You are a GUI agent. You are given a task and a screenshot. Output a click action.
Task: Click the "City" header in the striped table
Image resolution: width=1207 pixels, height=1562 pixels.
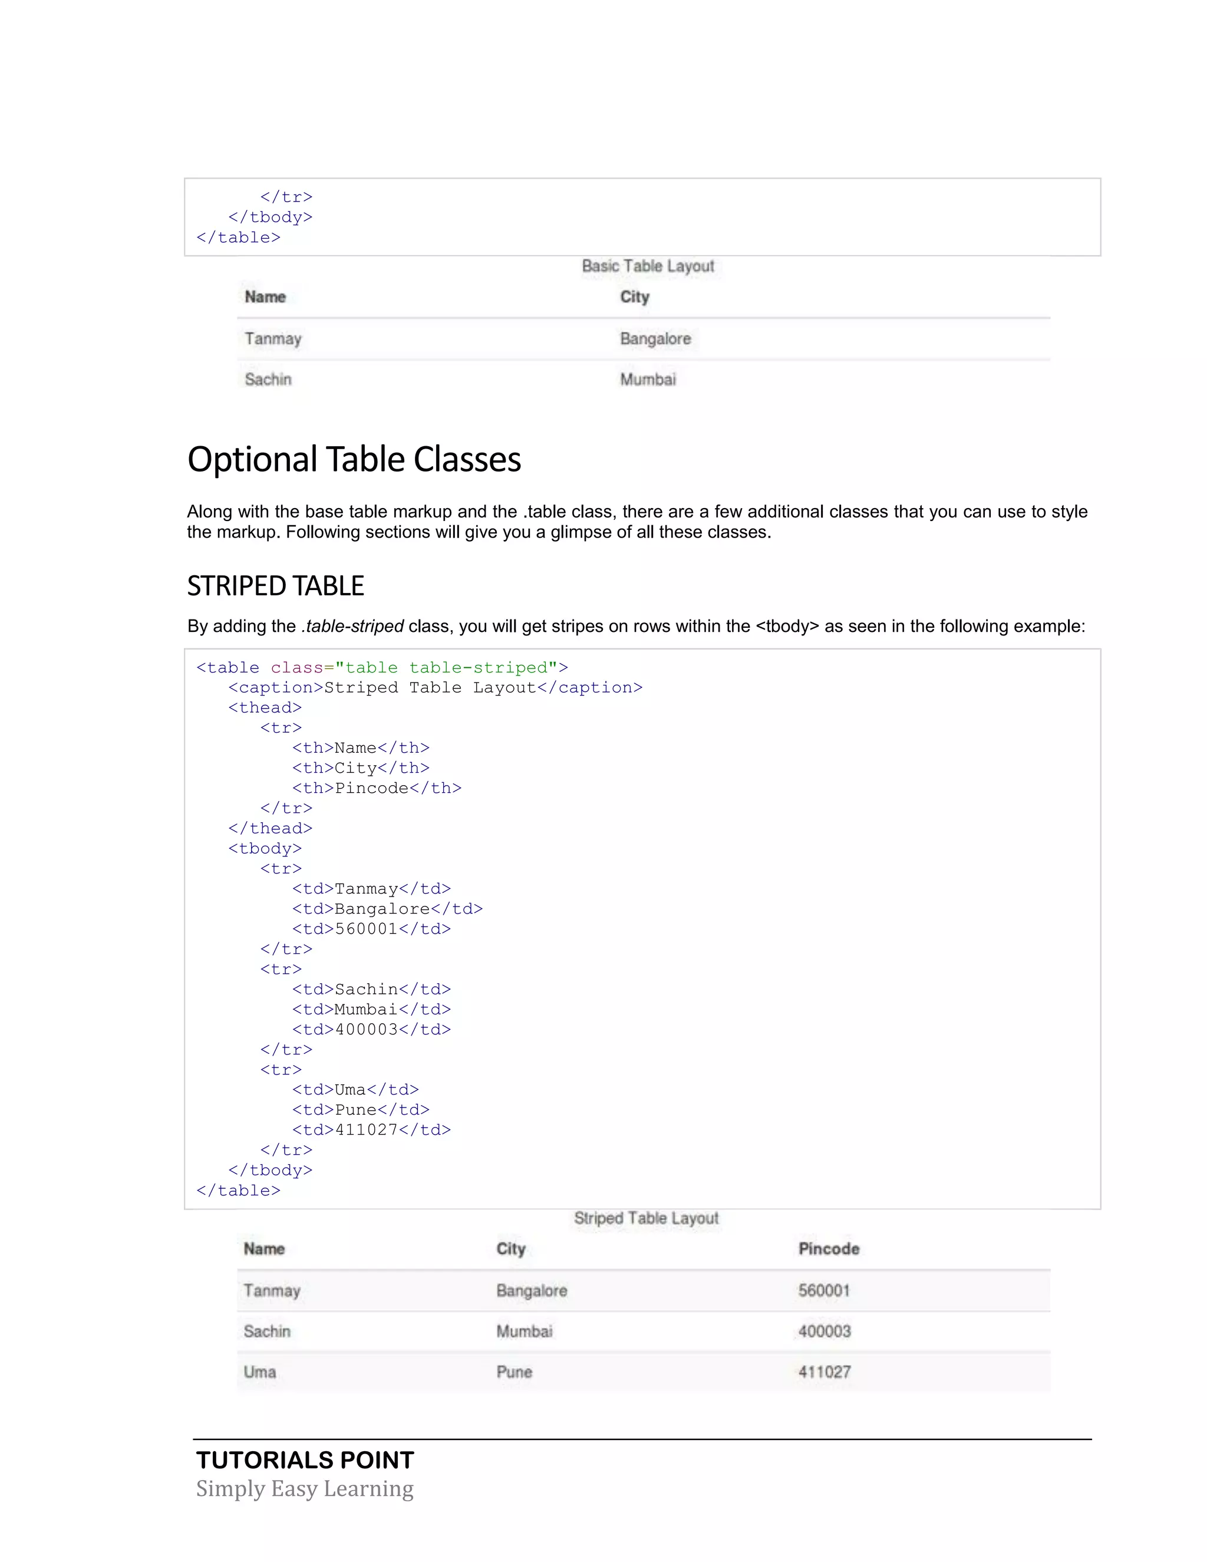point(511,1249)
